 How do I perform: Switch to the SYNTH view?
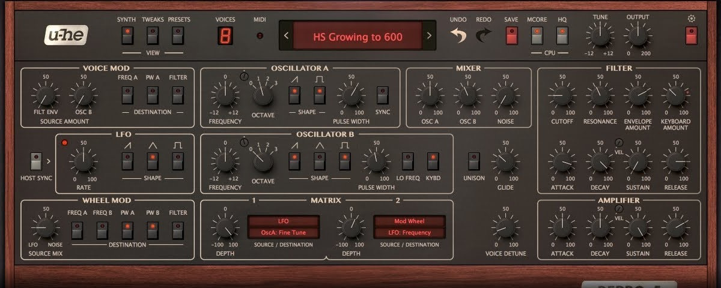(x=127, y=37)
